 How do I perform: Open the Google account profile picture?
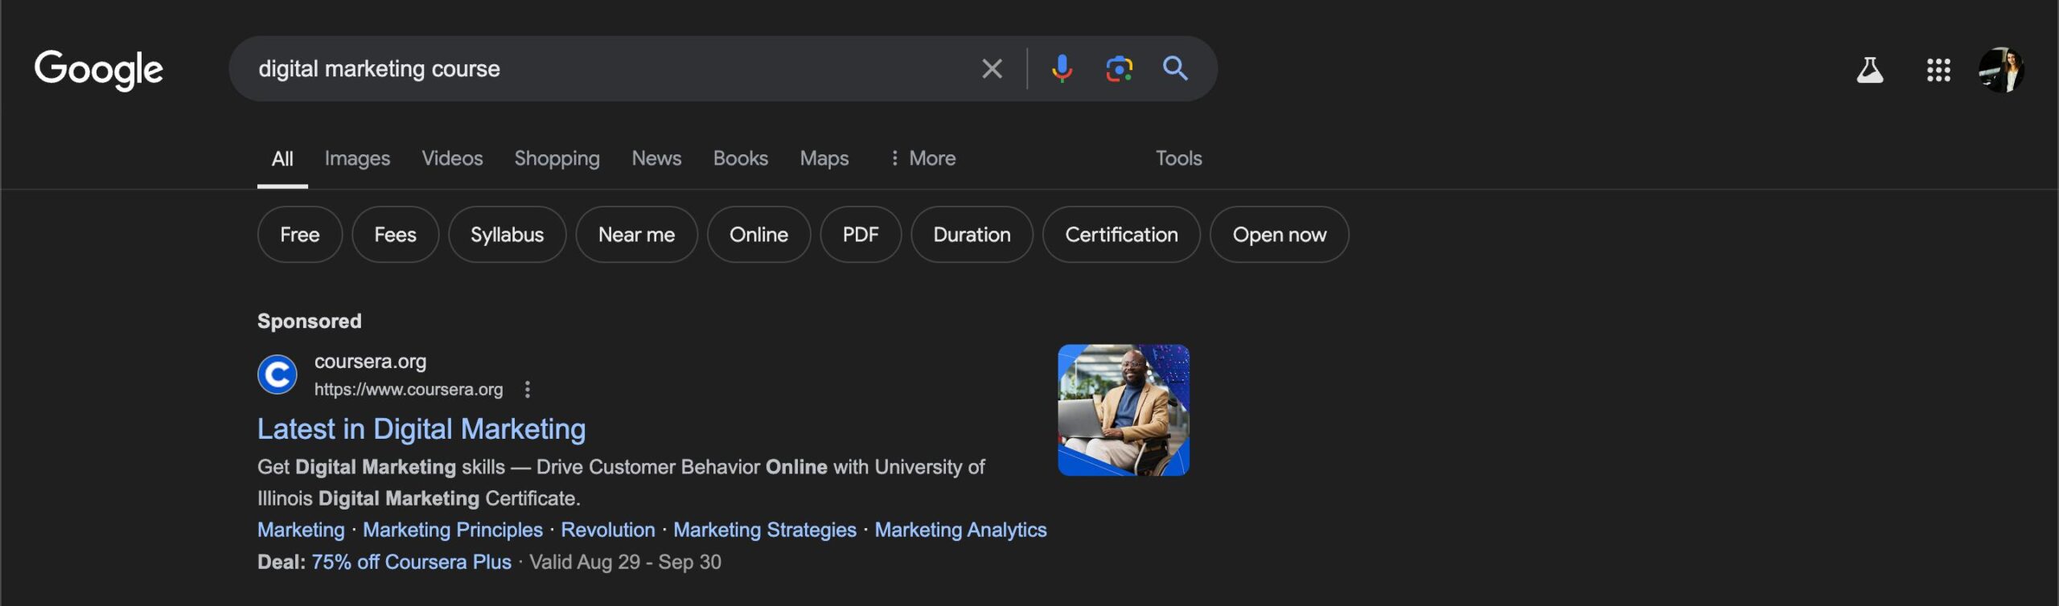[x=2001, y=70]
